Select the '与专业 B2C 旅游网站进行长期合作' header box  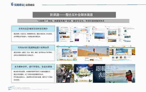(x=33, y=48)
